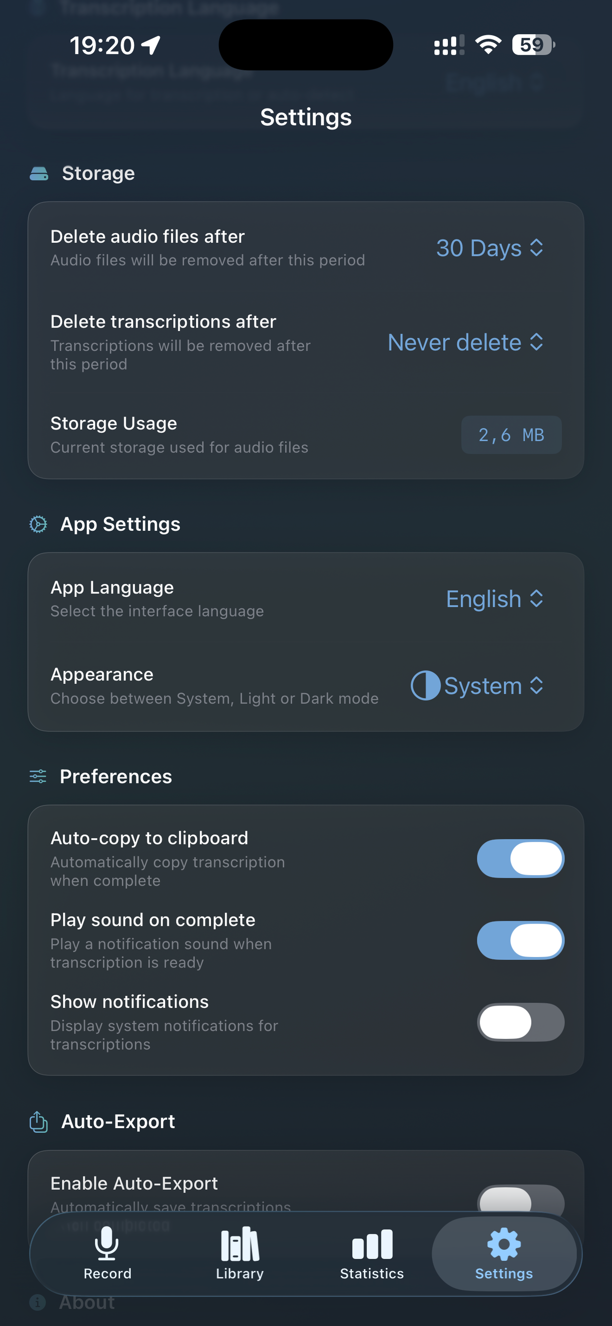Image resolution: width=612 pixels, height=1326 pixels.
Task: Turn off Play sound on complete
Action: pos(520,940)
